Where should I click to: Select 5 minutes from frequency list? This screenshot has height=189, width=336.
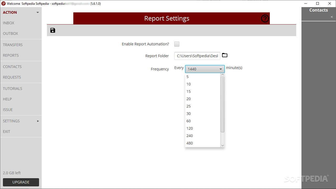tap(203, 77)
